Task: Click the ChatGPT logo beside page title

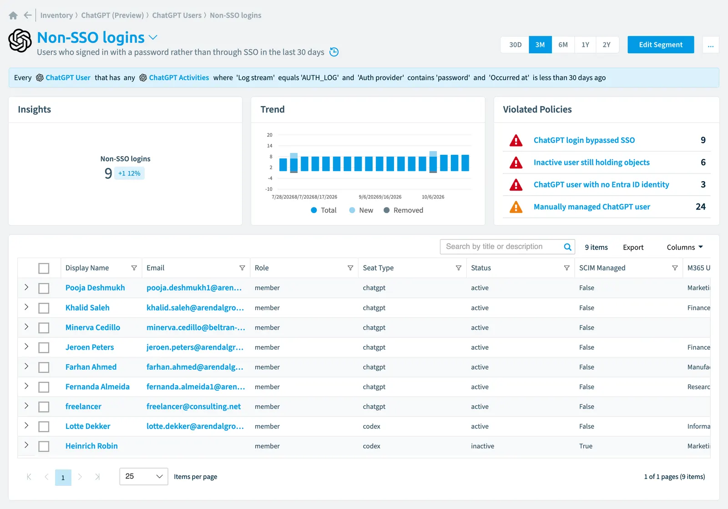Action: click(20, 41)
